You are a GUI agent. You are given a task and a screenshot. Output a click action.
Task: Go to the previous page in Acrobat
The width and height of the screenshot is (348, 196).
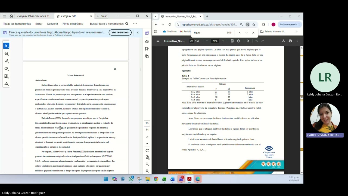[x=147, y=137]
